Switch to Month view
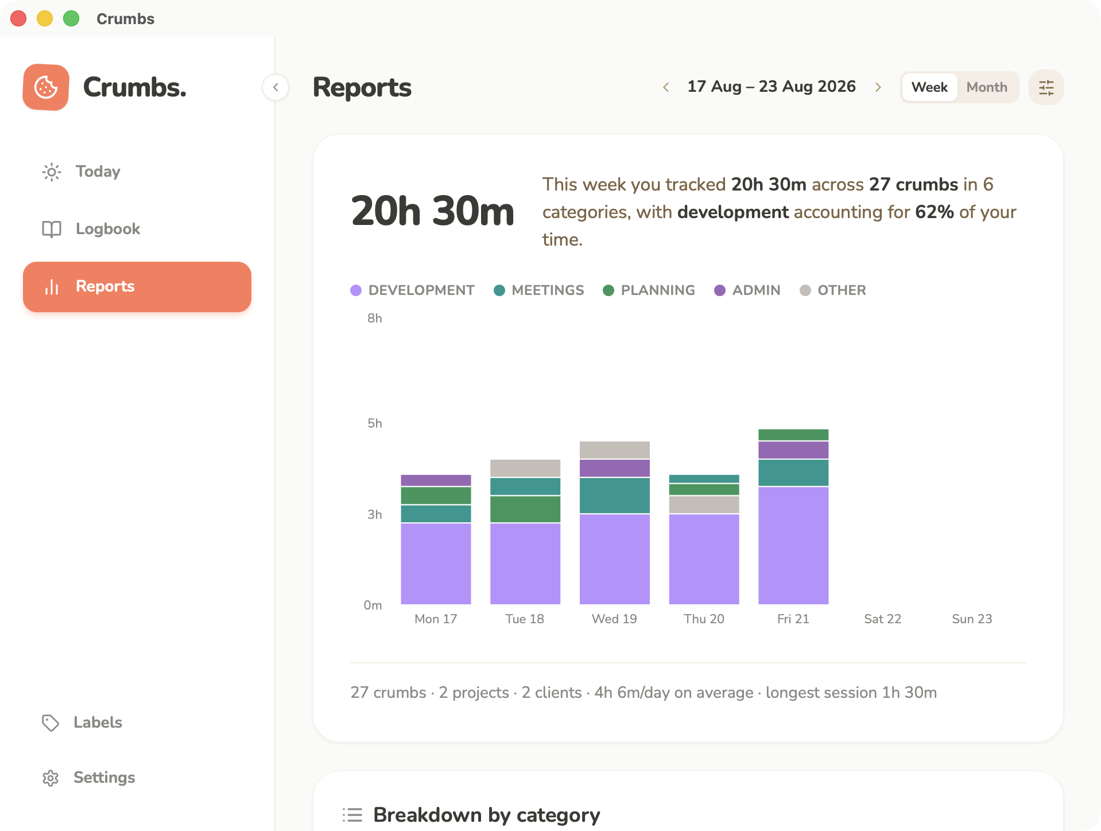 (987, 87)
